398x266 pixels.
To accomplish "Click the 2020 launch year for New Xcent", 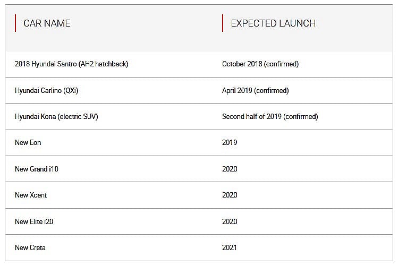I will [x=230, y=195].
